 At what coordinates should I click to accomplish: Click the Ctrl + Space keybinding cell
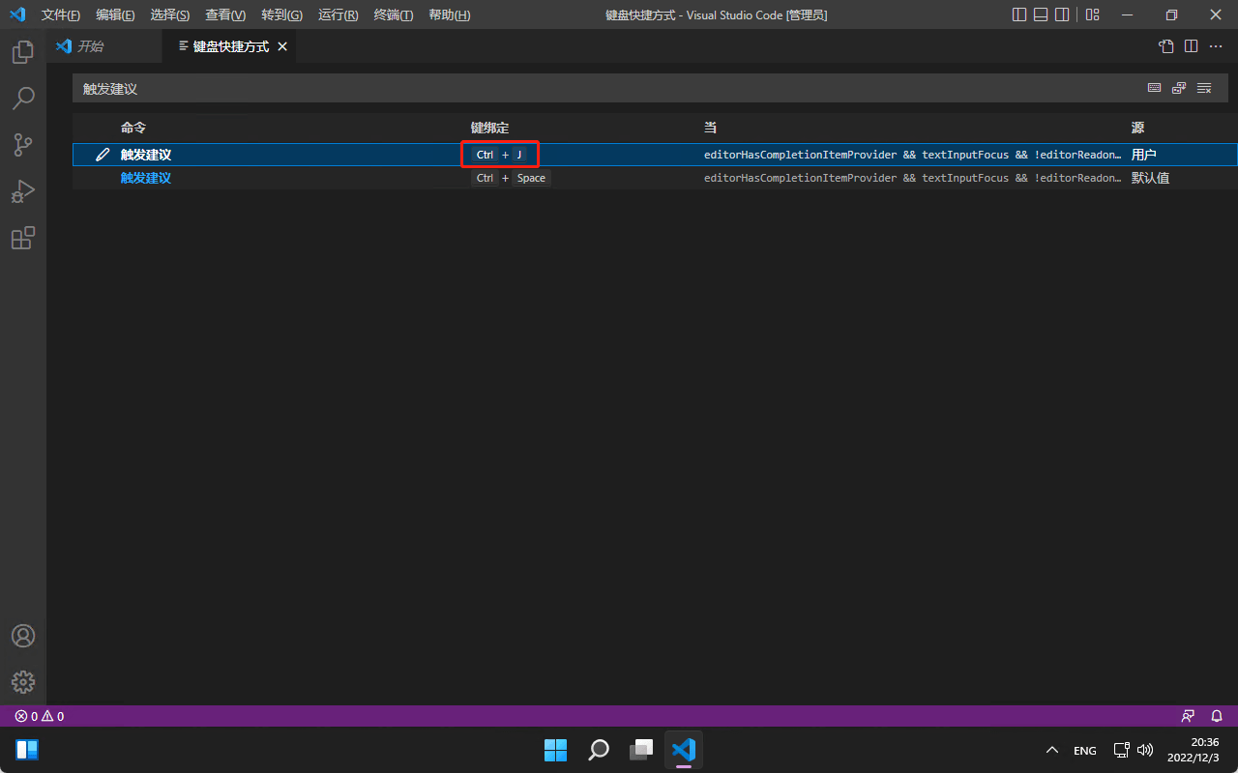(511, 178)
